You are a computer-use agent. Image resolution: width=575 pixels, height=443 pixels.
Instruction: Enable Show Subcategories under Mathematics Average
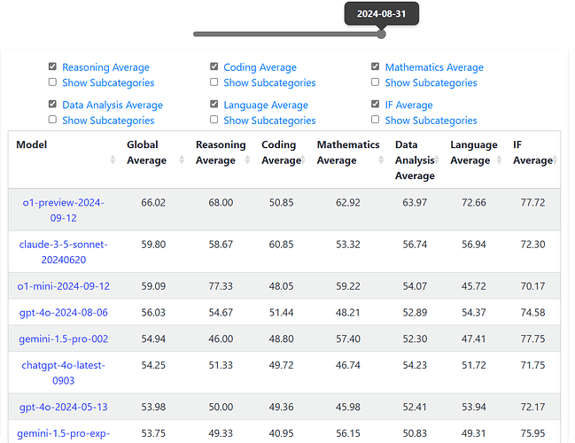375,82
